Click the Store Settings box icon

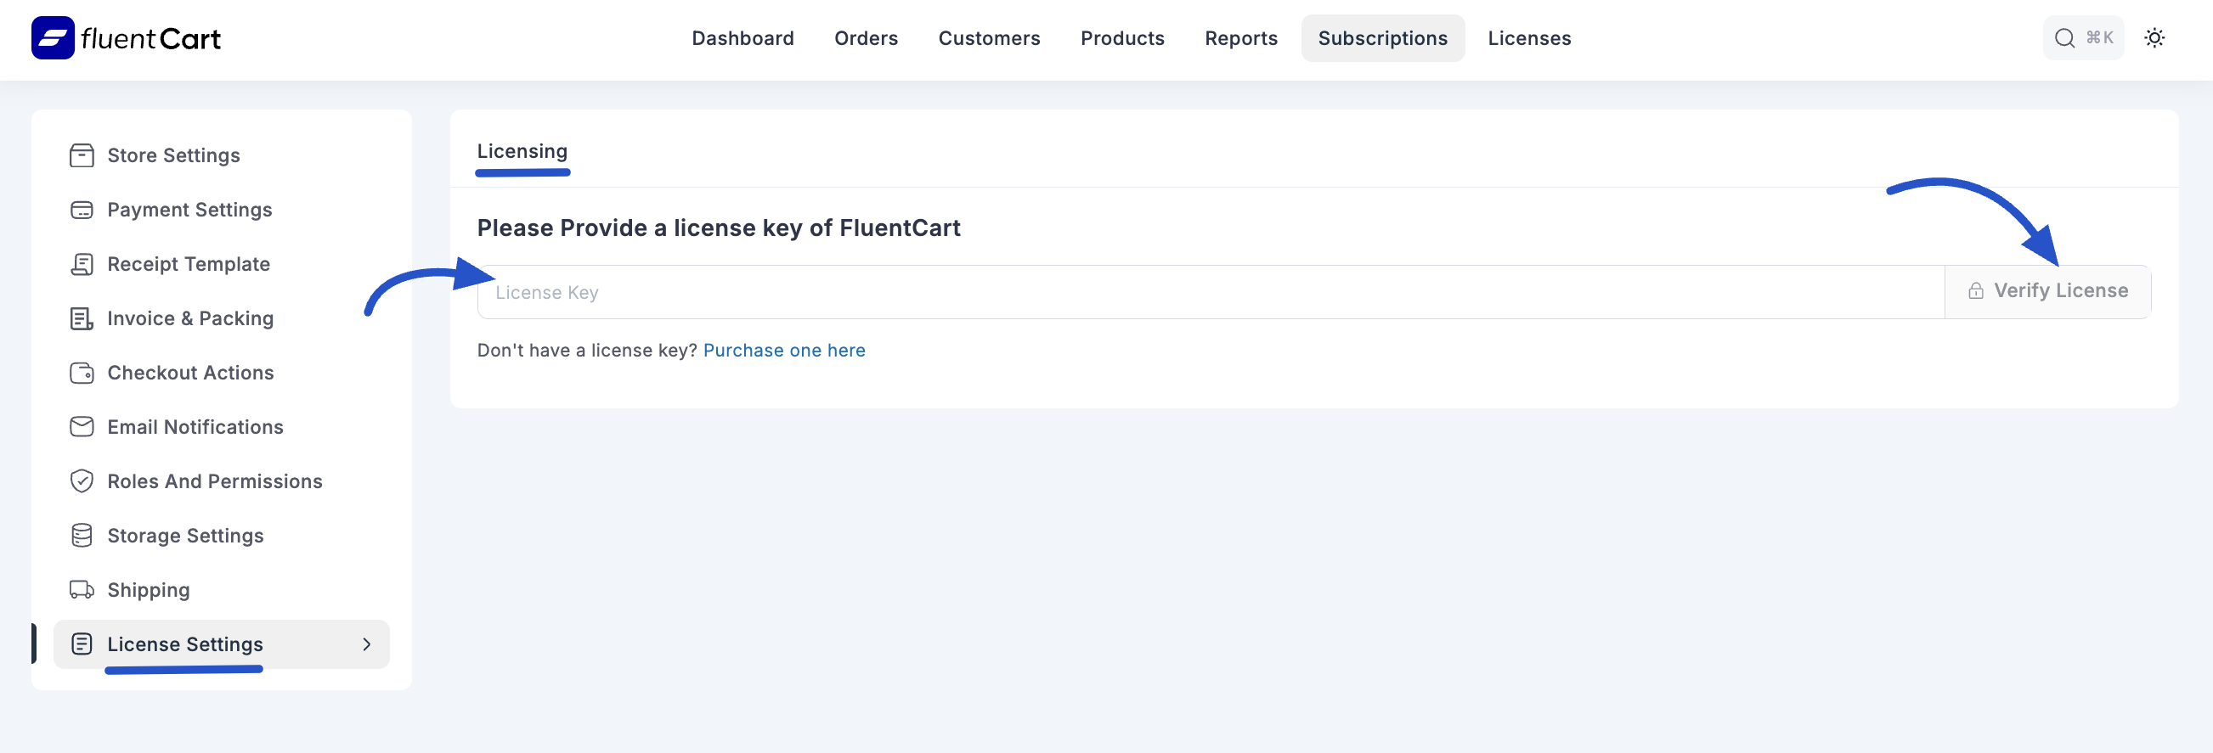(82, 155)
